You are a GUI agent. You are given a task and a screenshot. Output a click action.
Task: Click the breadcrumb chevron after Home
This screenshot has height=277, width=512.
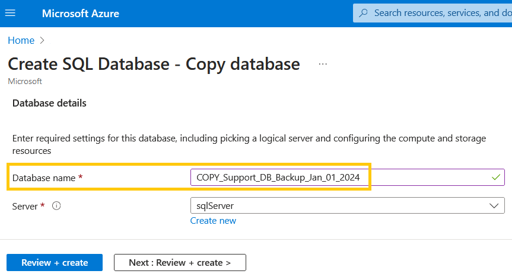(x=42, y=40)
